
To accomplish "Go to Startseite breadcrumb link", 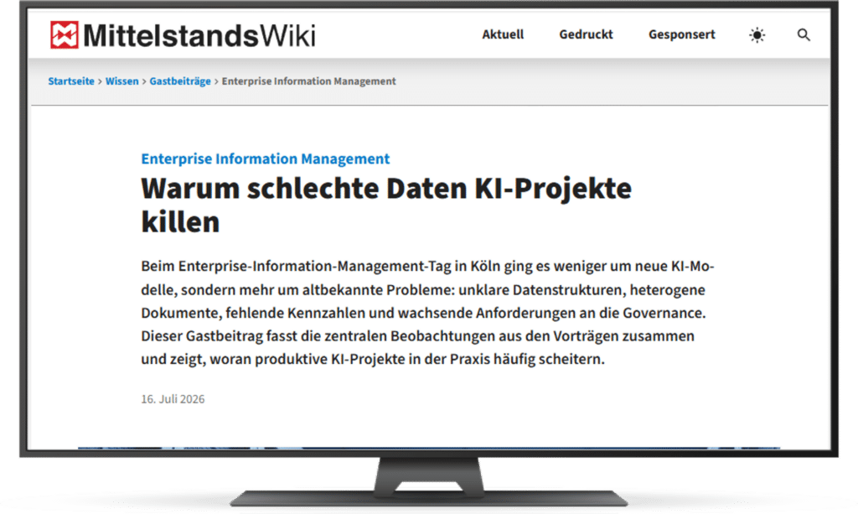I will (x=71, y=81).
